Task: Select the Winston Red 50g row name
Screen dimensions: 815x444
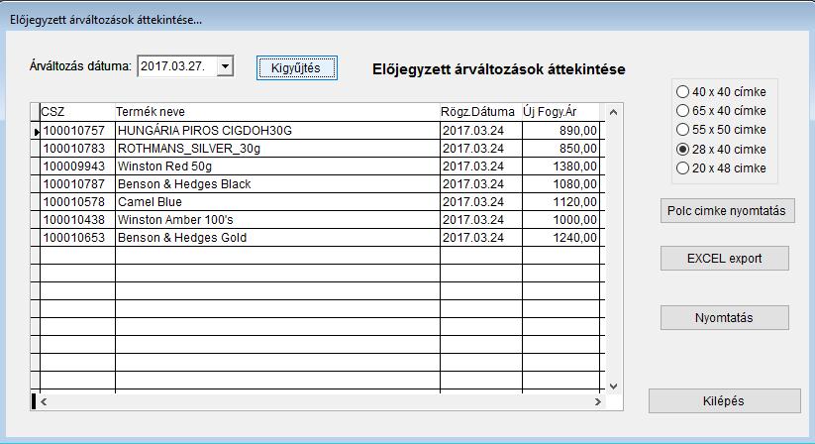Action: pos(277,166)
